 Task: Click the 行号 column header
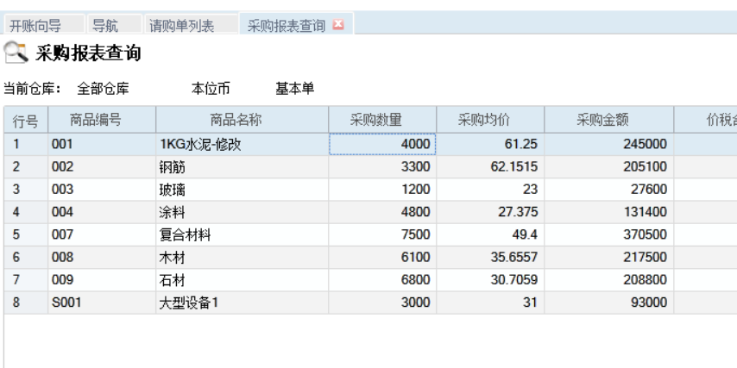tap(25, 120)
